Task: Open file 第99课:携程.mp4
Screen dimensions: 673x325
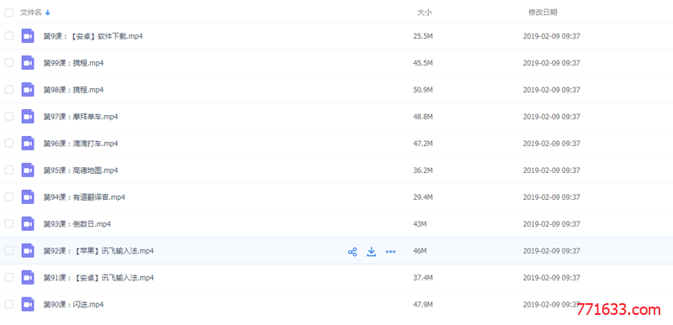Action: pos(73,63)
